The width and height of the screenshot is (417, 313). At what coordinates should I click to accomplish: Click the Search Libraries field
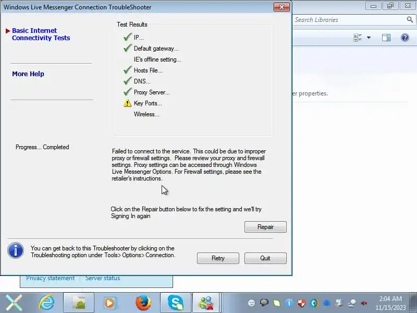click(x=350, y=20)
